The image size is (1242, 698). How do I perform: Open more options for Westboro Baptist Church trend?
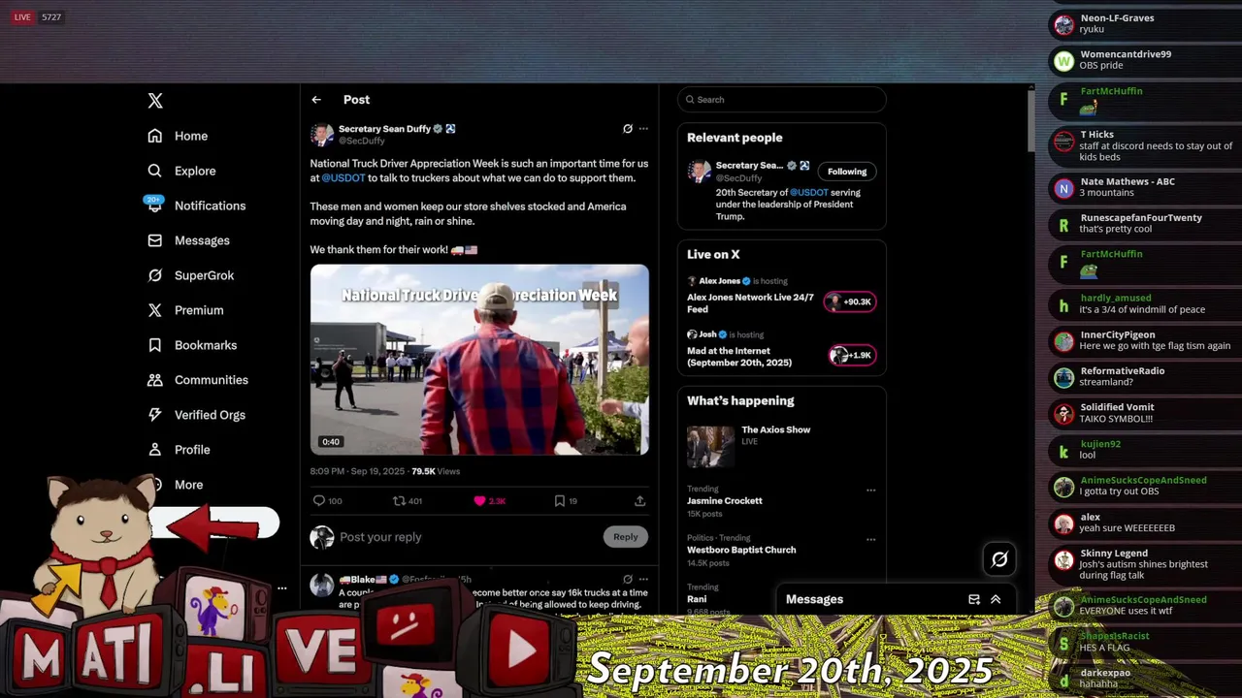tap(870, 539)
